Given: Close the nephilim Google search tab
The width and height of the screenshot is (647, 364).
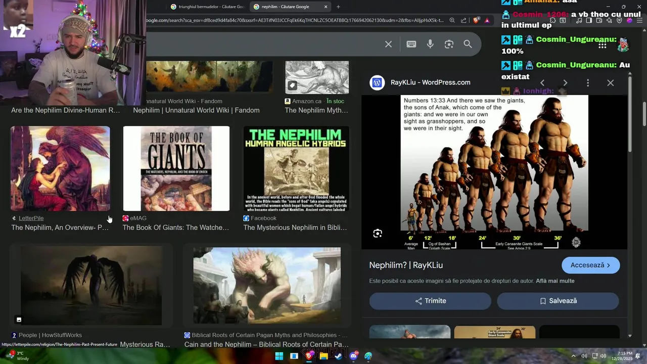Looking at the screenshot, I should (x=326, y=7).
